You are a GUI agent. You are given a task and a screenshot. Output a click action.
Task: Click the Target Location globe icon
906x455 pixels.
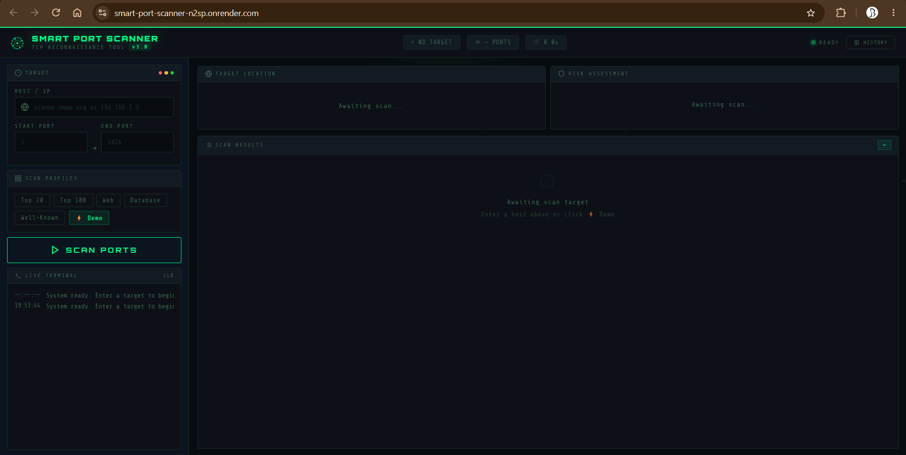click(208, 74)
